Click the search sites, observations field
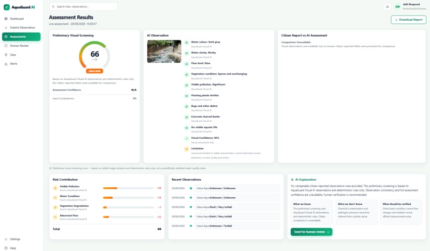This screenshot has width=430, height=251. 83,6
